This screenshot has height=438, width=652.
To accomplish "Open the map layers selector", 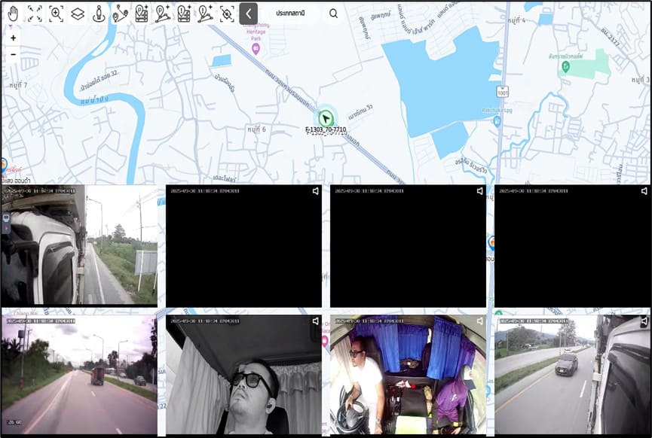I will [78, 13].
